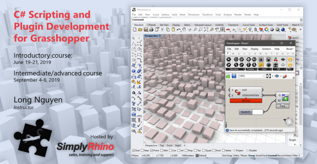Click the Paste clipboard icon
The height and width of the screenshot is (164, 317).
173,30
